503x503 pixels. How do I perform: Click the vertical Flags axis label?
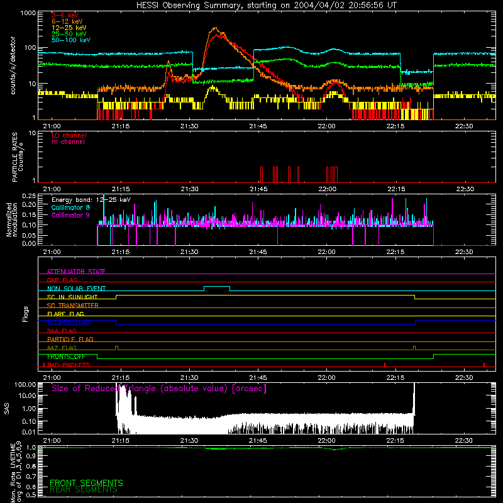point(26,314)
